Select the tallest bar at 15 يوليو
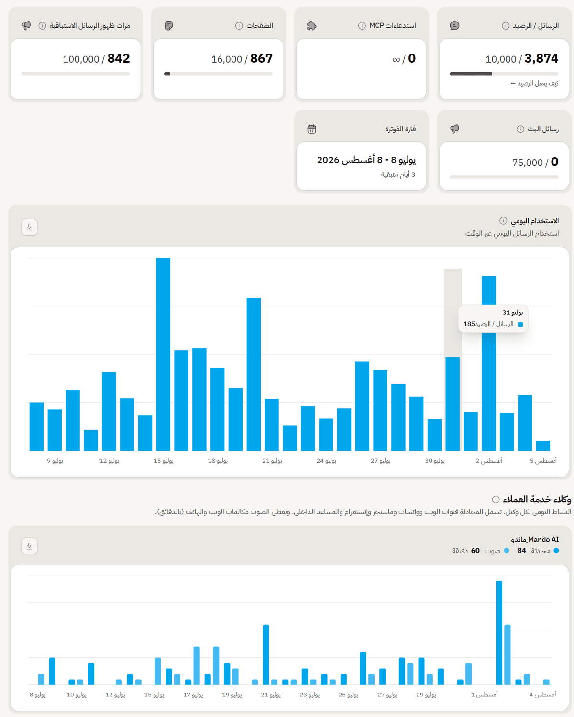The height and width of the screenshot is (717, 574). coord(163,354)
